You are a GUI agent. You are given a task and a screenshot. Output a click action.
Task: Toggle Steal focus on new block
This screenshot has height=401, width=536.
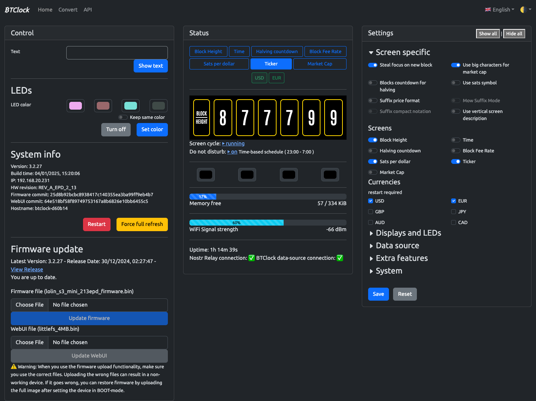click(x=373, y=65)
